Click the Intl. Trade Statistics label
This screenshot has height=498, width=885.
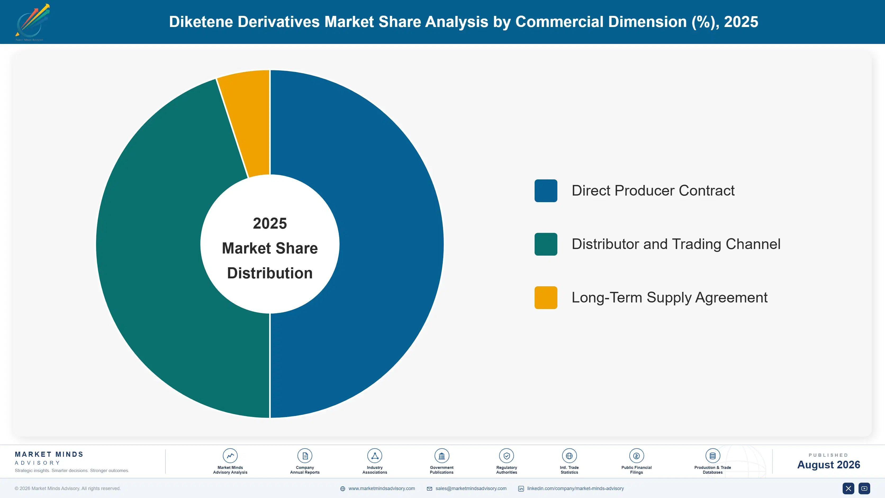pyautogui.click(x=569, y=470)
